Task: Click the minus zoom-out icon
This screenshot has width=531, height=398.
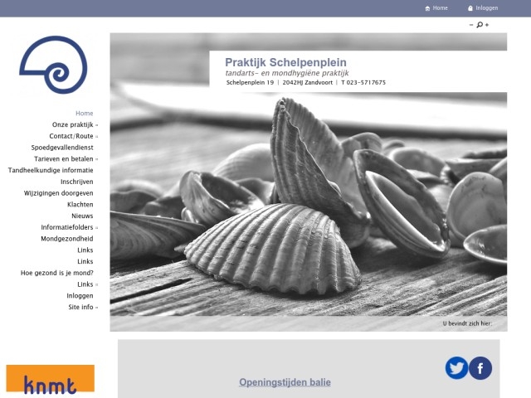Action: click(471, 25)
